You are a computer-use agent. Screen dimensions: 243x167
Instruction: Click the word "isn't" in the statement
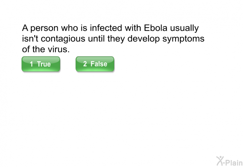pyautogui.click(x=30, y=39)
